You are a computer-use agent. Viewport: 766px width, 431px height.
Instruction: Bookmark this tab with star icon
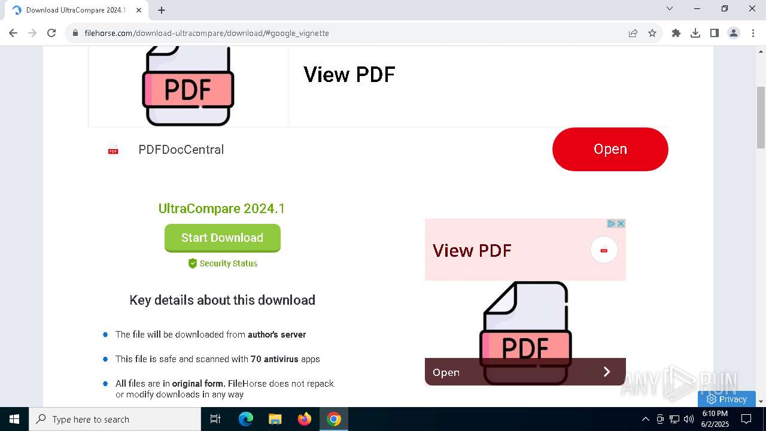pyautogui.click(x=652, y=33)
